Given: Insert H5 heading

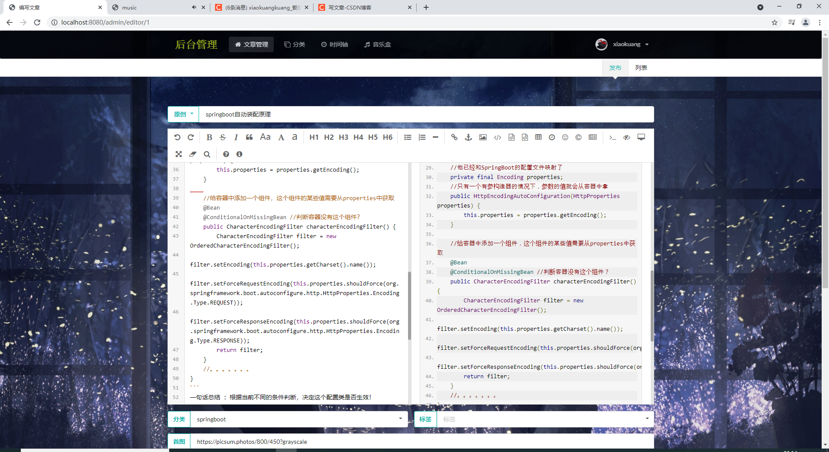Looking at the screenshot, I should click(x=373, y=137).
